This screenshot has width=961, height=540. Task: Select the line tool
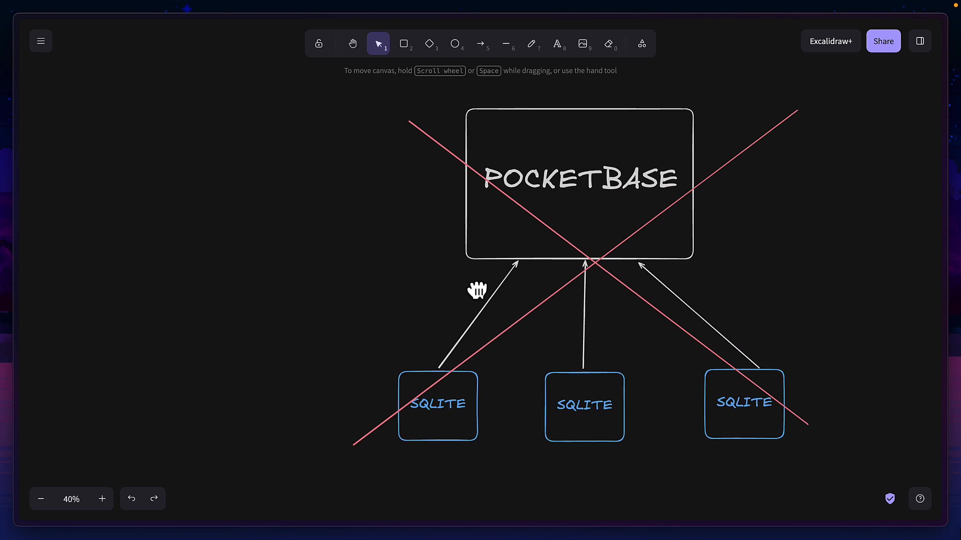pos(507,43)
